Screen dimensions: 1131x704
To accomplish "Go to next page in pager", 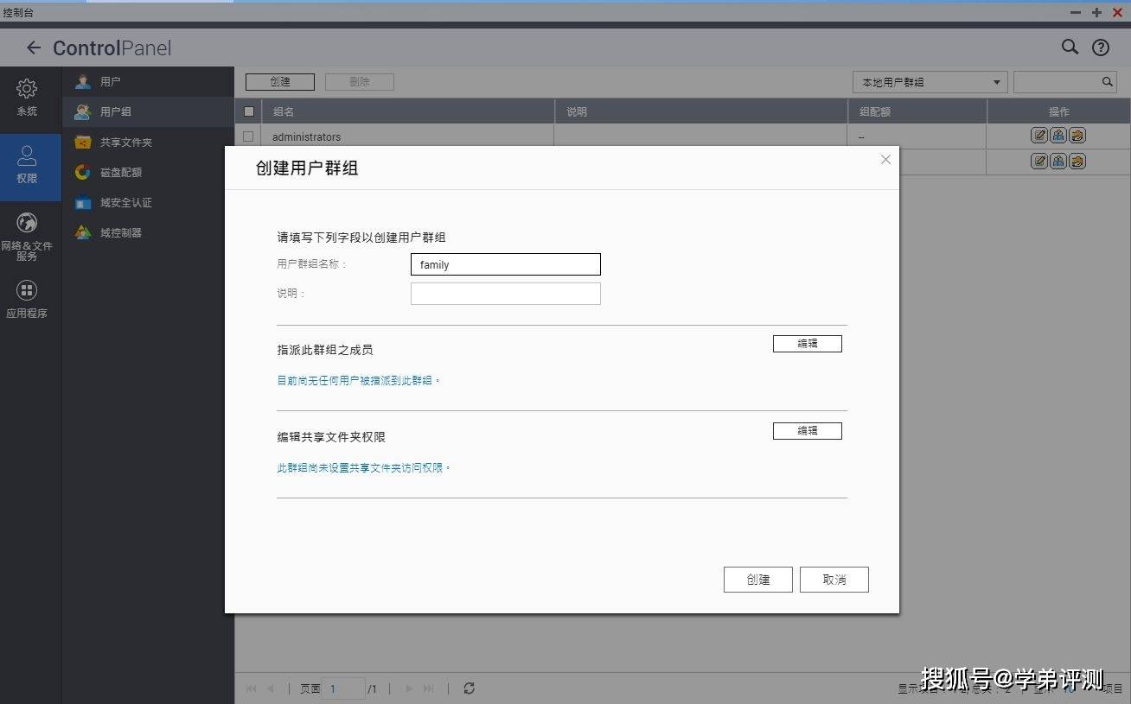I will (x=409, y=688).
